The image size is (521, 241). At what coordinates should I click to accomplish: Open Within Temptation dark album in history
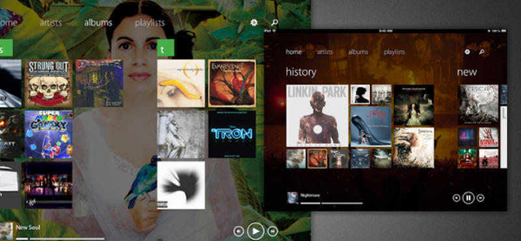(x=414, y=105)
